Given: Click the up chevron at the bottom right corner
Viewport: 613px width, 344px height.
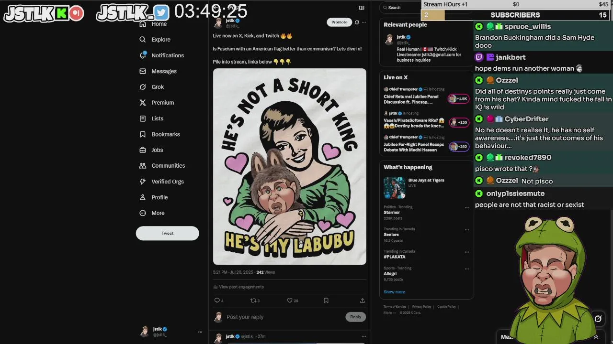Looking at the screenshot, I should click(x=596, y=337).
